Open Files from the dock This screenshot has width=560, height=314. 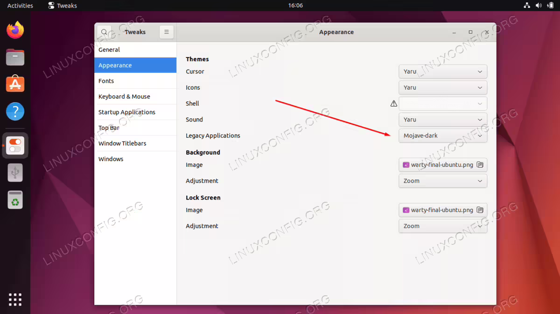pos(15,57)
